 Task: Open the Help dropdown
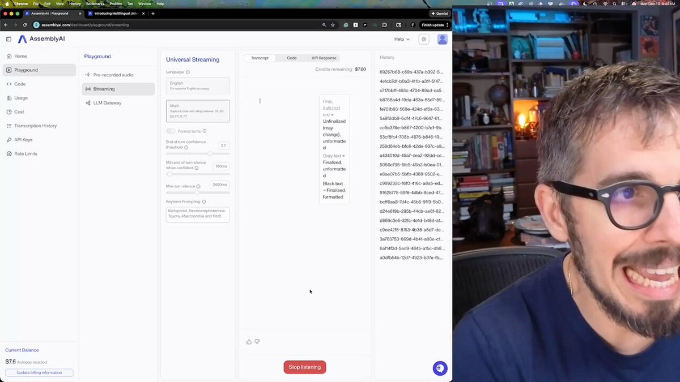point(402,39)
